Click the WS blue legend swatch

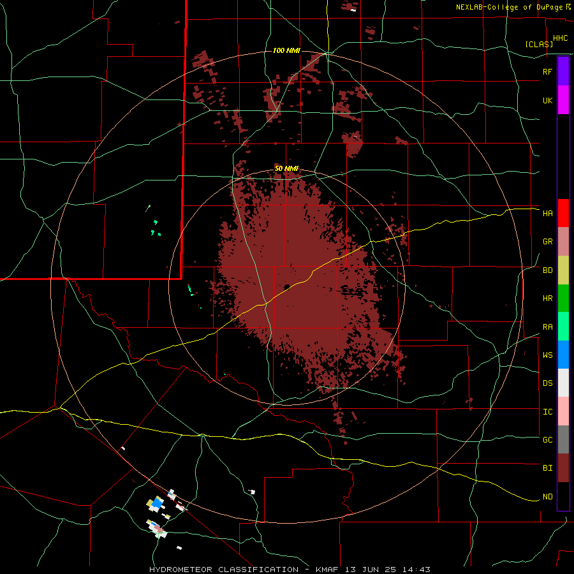pos(563,355)
